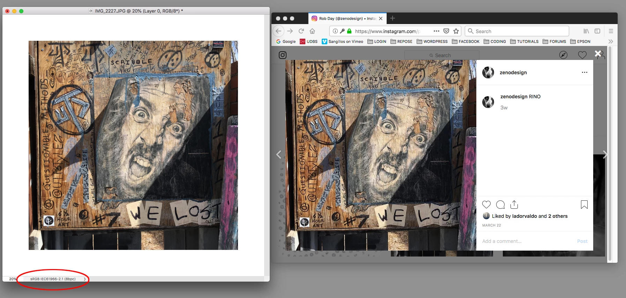Click sRGB IEC61966-2.1 status bar text
Image resolution: width=626 pixels, height=298 pixels.
tap(53, 279)
